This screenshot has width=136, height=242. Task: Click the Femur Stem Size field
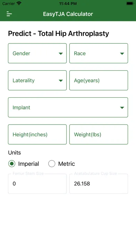pyautogui.click(x=37, y=184)
